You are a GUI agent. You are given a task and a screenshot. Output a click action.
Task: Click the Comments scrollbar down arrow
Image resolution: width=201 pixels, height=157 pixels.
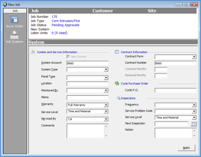(x=106, y=136)
